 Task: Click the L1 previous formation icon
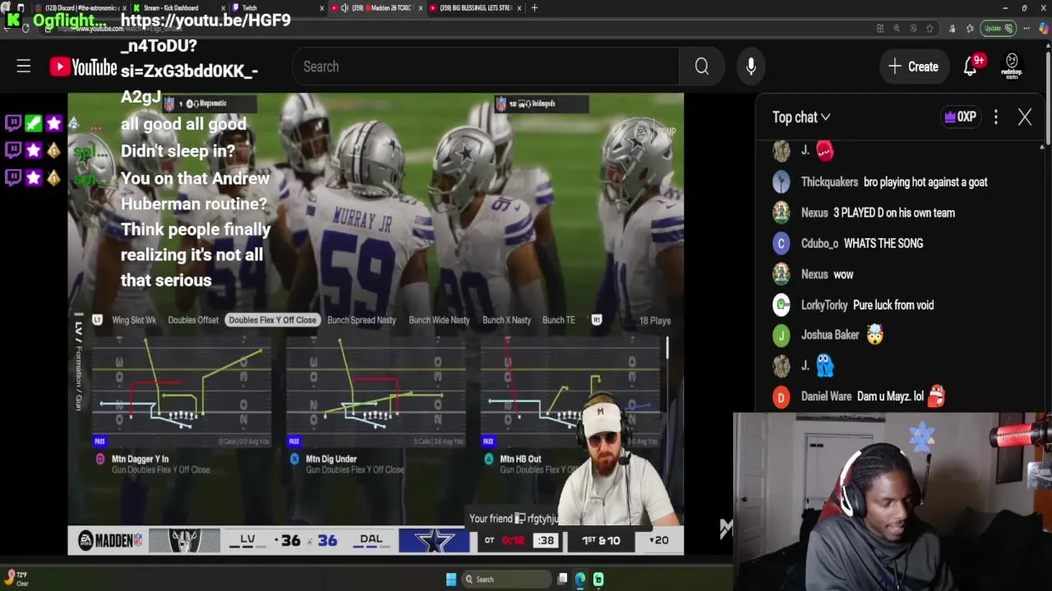coord(97,320)
